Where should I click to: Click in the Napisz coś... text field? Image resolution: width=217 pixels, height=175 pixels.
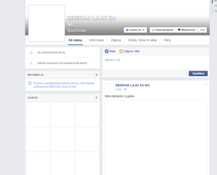click(x=156, y=60)
